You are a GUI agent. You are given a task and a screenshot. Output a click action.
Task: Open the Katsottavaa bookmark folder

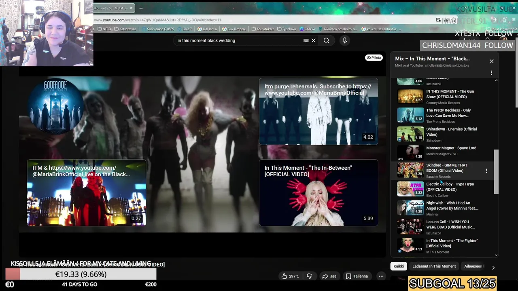(x=125, y=29)
